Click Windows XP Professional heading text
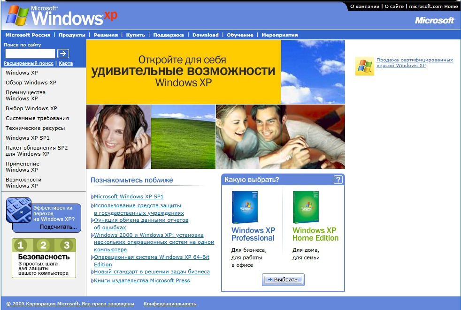The width and height of the screenshot is (461, 310). click(253, 234)
